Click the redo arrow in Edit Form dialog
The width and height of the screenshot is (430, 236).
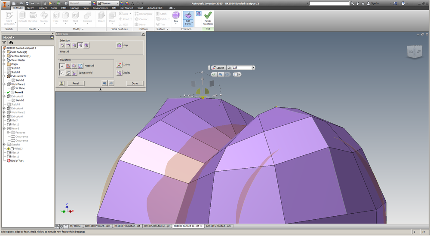coord(111,83)
